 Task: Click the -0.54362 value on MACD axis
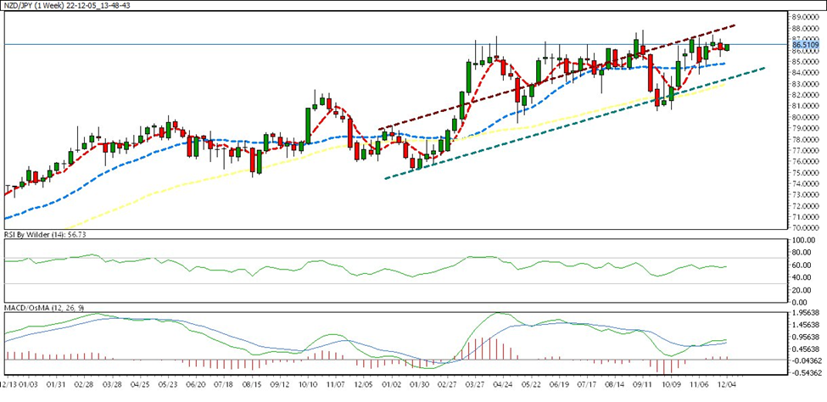tap(802, 371)
